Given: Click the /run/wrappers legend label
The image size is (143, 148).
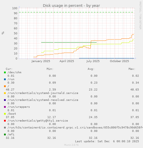Looking at the screenshot, I should pyautogui.click(x=19, y=107).
